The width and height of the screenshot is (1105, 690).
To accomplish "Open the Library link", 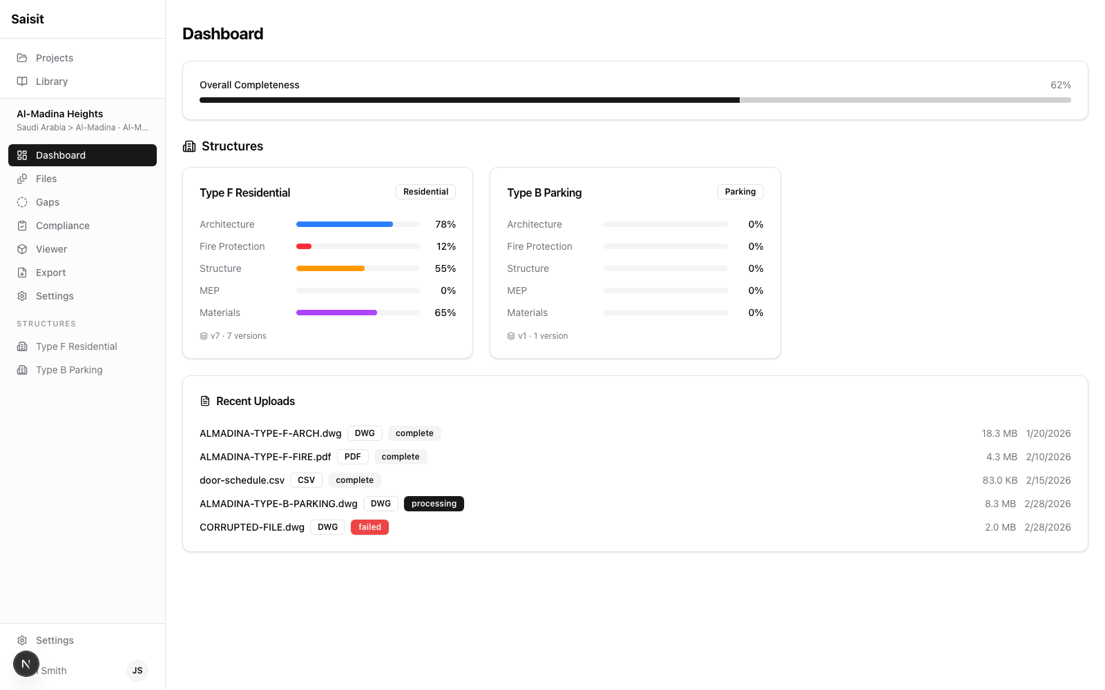I will click(82, 81).
